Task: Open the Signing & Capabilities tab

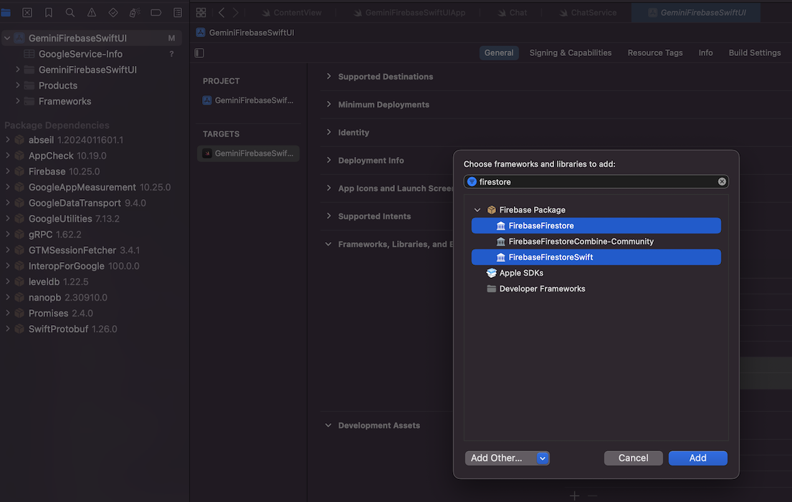Action: pos(570,53)
